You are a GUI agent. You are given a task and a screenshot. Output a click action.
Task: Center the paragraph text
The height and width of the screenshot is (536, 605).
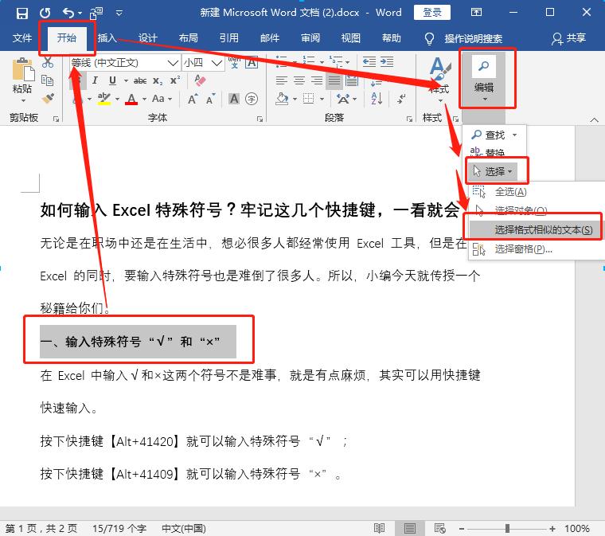click(x=299, y=80)
